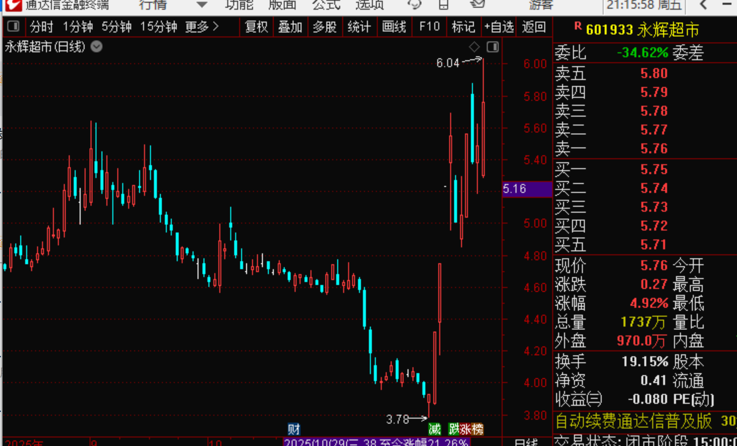Image resolution: width=737 pixels, height=446 pixels.
Task: Click the 叠加 overlay button
Action: [290, 27]
